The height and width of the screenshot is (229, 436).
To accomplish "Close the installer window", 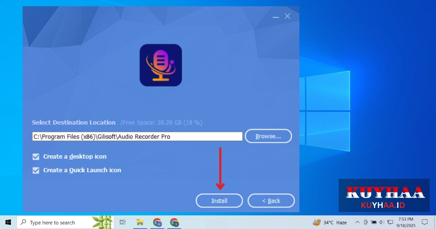I will coord(287,16).
